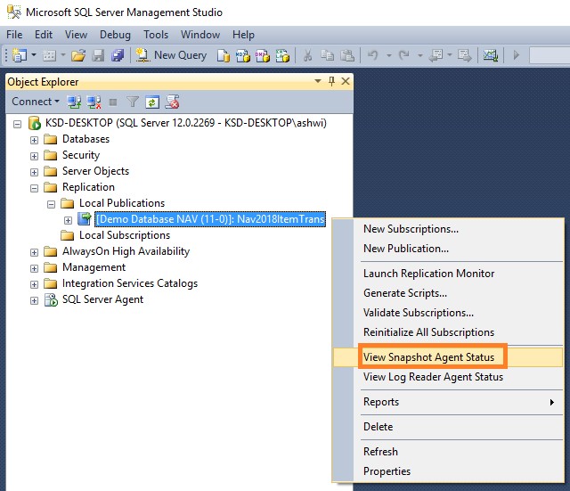Viewport: 570px width, 491px height.
Task: Toggle the Object Explorer auto-hide pin
Action: click(x=332, y=82)
